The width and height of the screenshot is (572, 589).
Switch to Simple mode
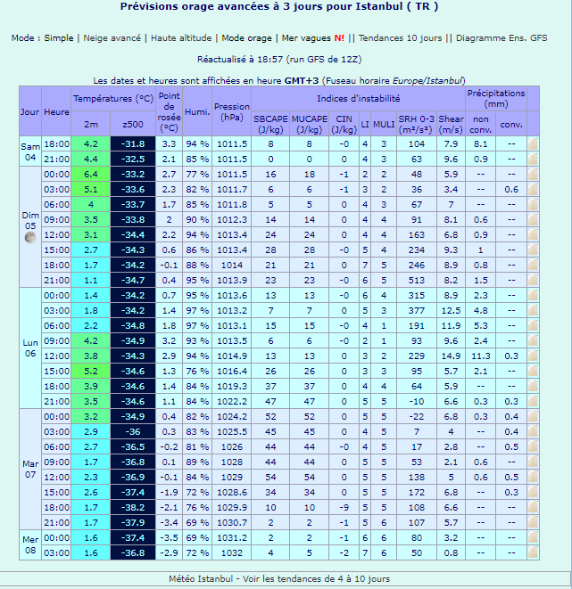point(59,38)
